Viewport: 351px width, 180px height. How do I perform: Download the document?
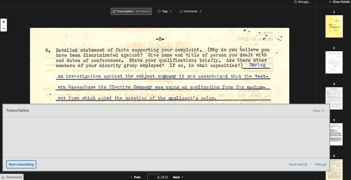(x=12, y=177)
